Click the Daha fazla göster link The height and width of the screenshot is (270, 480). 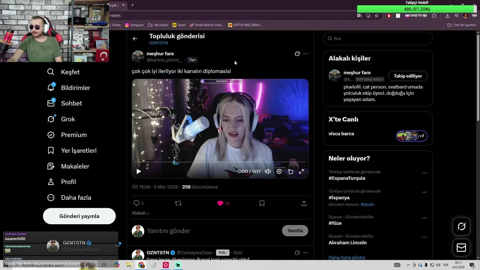[347, 258]
